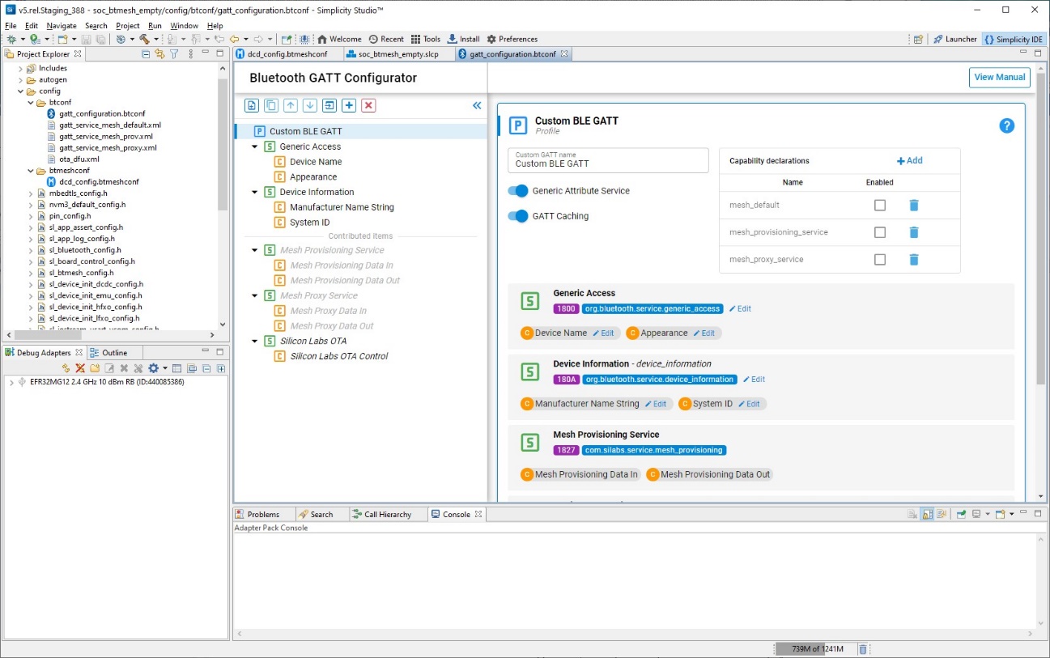
Task: Open the Navigate menu
Action: (62, 26)
